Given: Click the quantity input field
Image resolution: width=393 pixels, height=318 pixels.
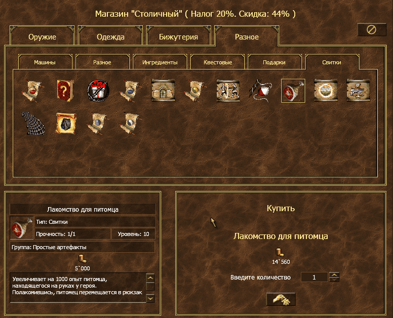Looking at the screenshot, I should 314,277.
